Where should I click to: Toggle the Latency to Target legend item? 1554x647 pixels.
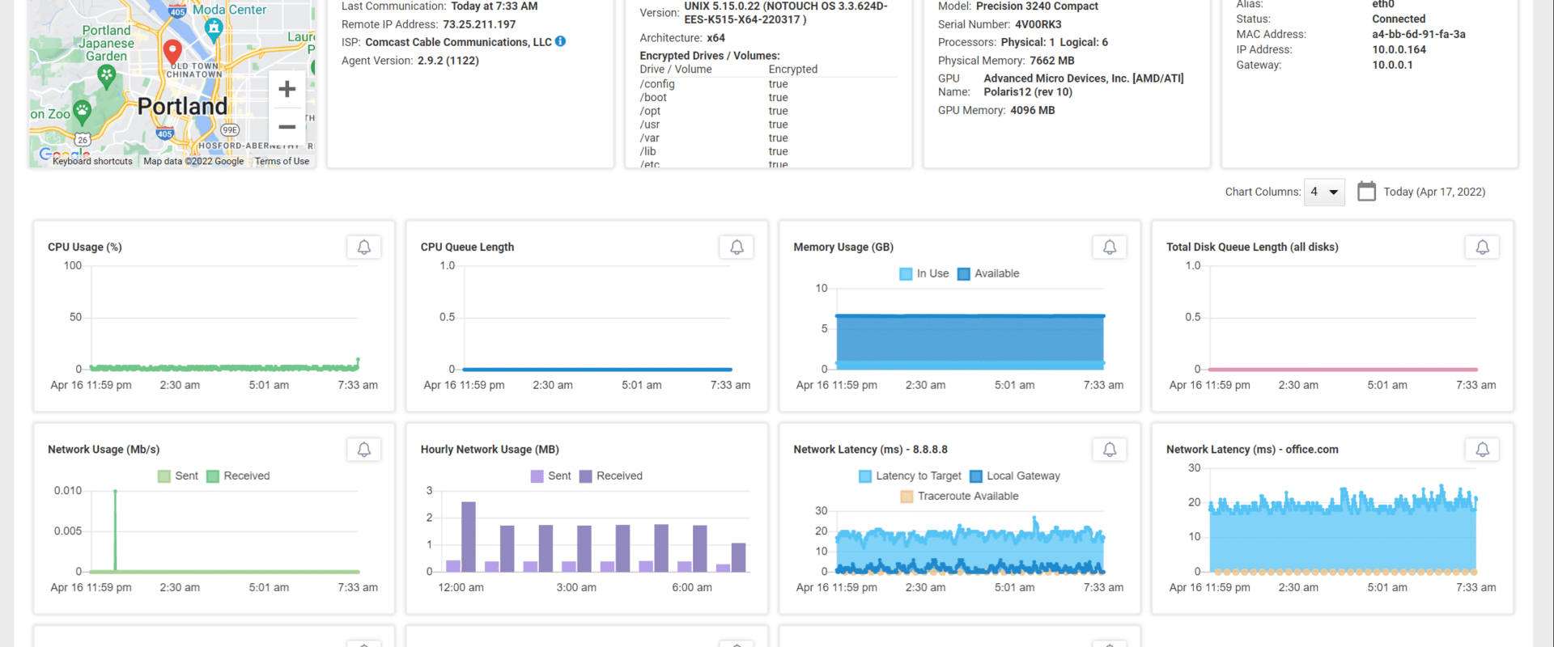[x=910, y=476]
